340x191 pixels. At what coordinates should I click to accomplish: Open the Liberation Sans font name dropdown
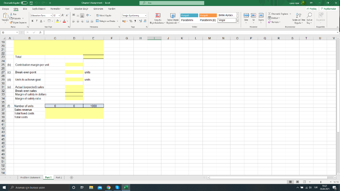(51, 16)
